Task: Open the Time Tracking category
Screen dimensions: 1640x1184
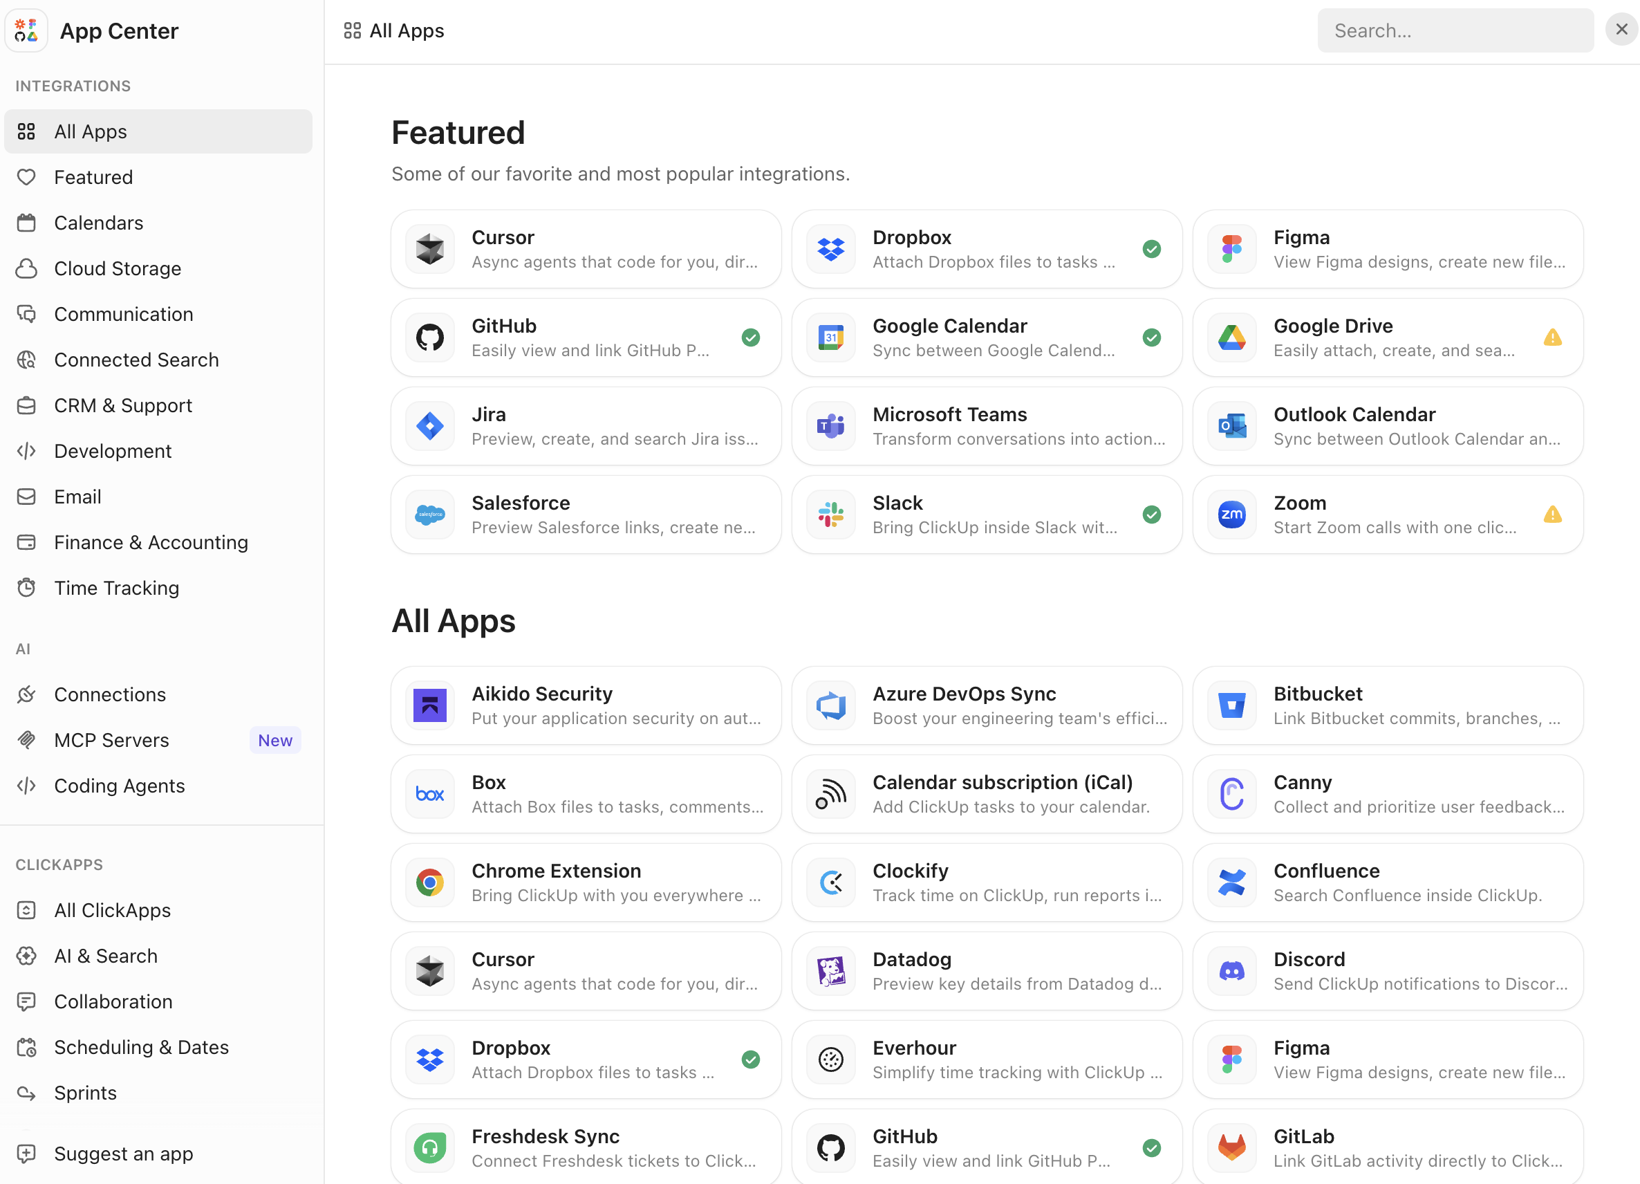Action: [x=158, y=588]
